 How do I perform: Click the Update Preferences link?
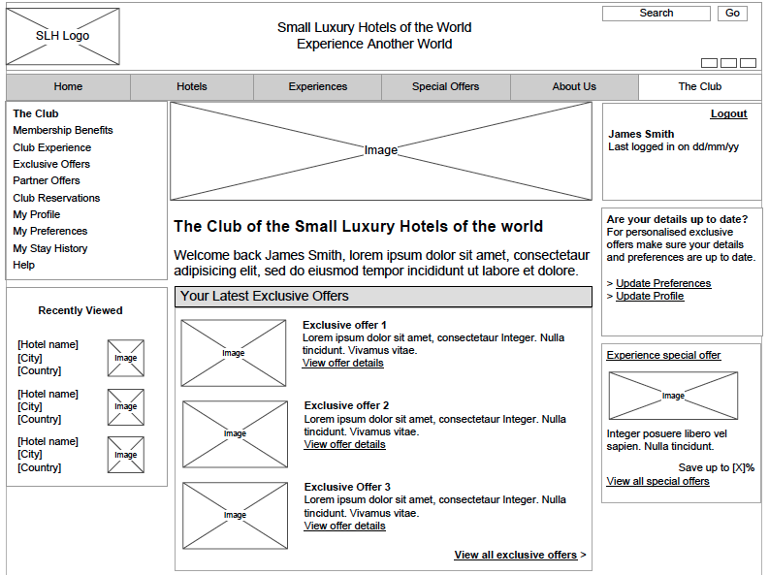coord(663,283)
